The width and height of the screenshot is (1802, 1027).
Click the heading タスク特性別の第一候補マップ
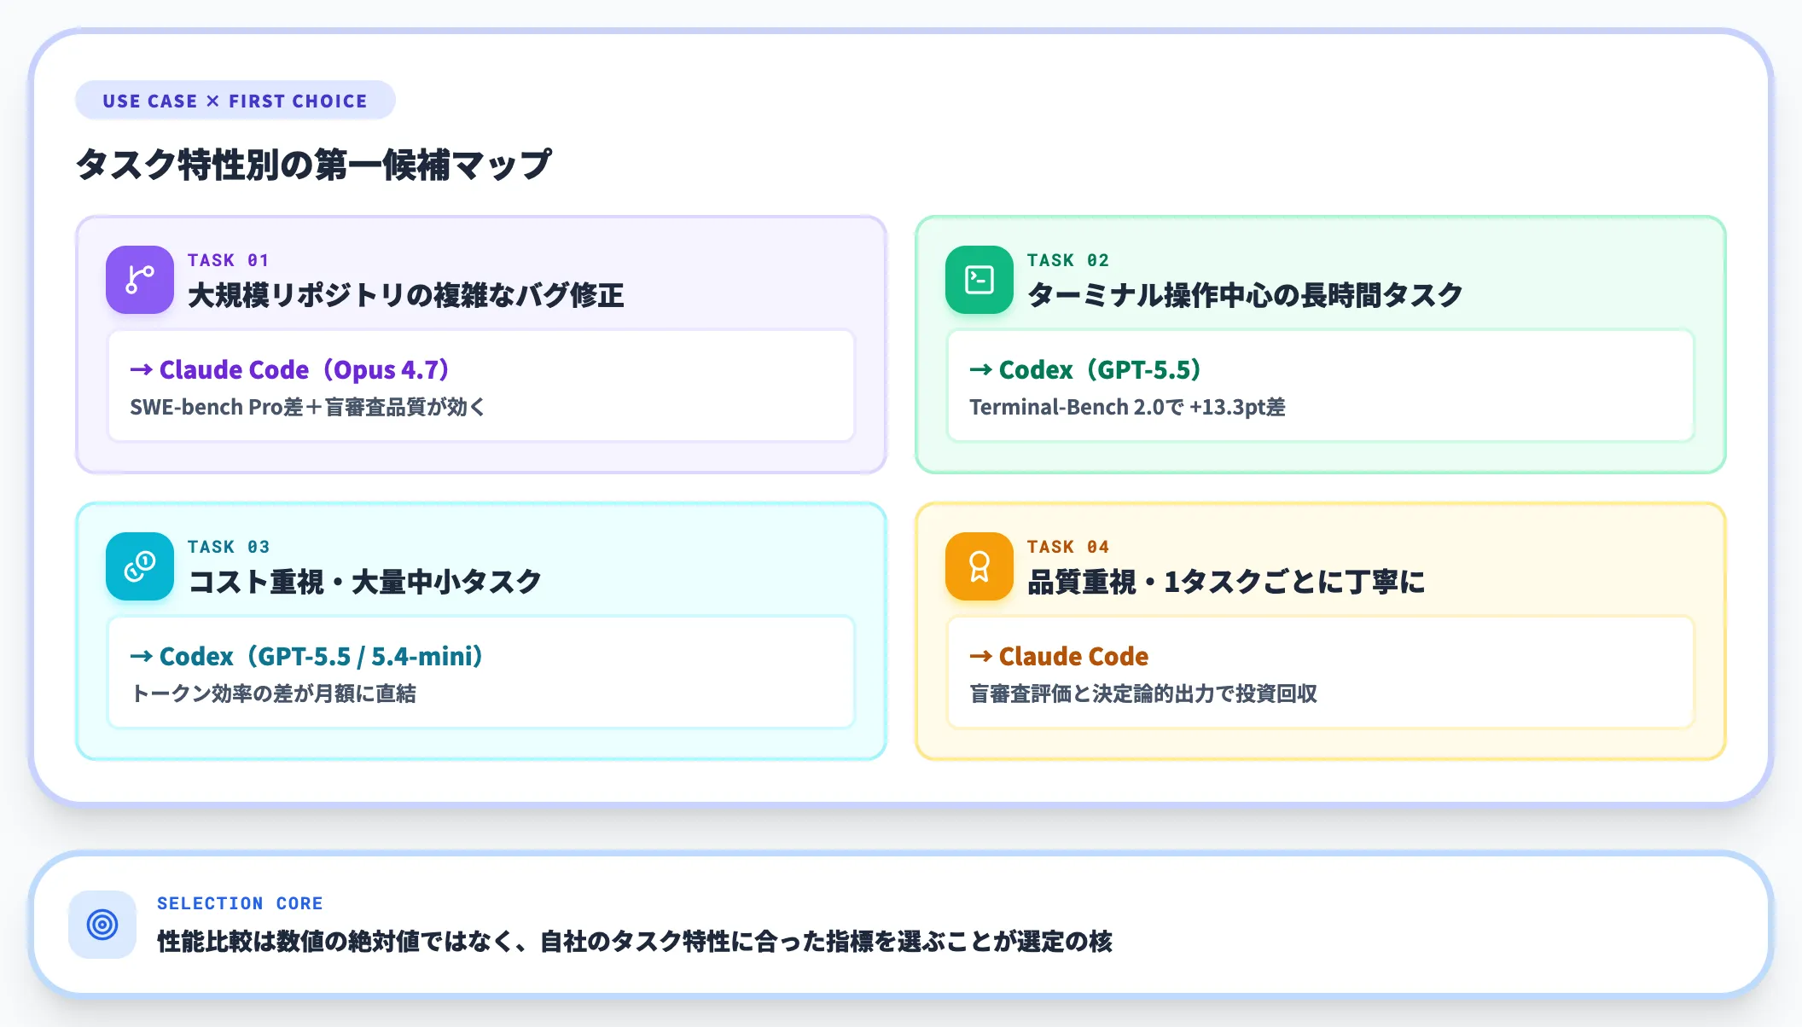tap(314, 165)
